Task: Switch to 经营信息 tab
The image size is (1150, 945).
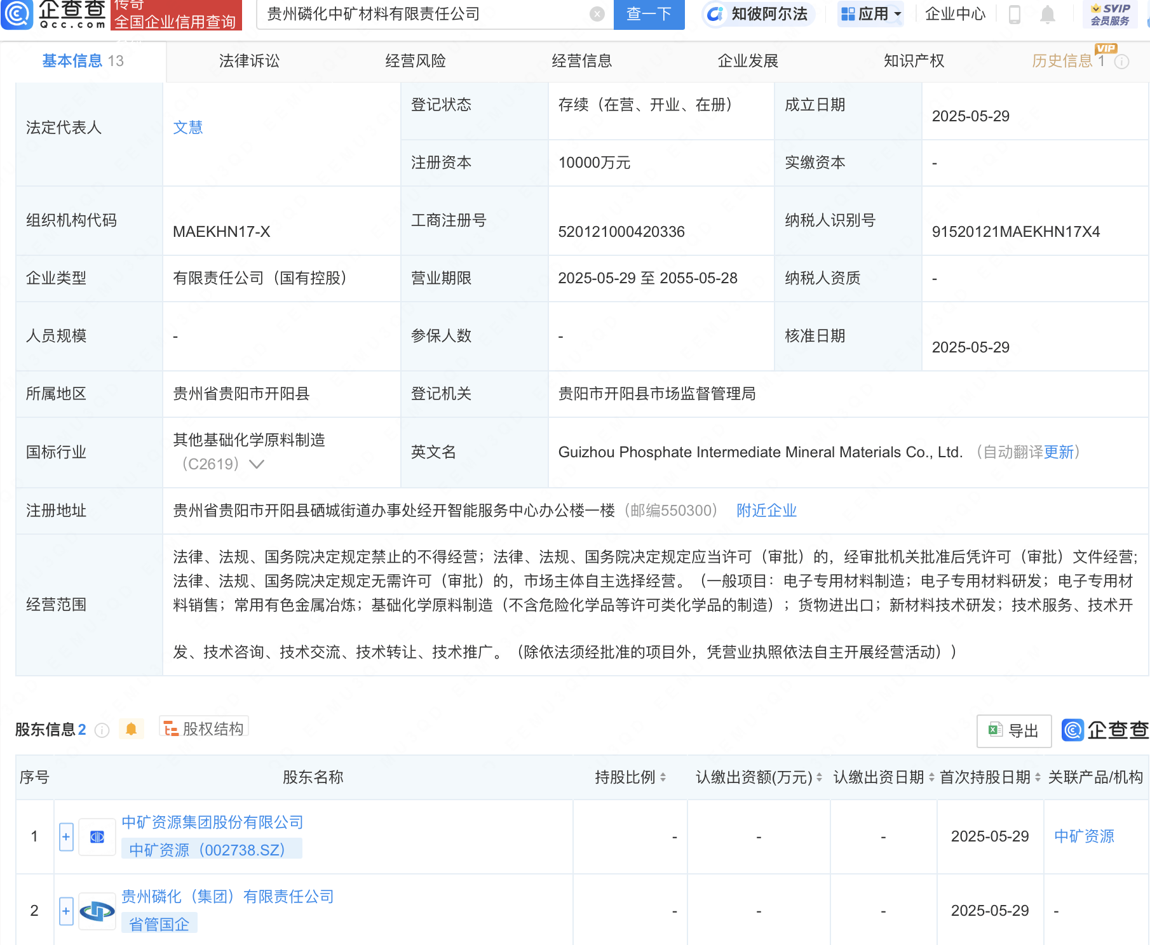Action: [582, 61]
